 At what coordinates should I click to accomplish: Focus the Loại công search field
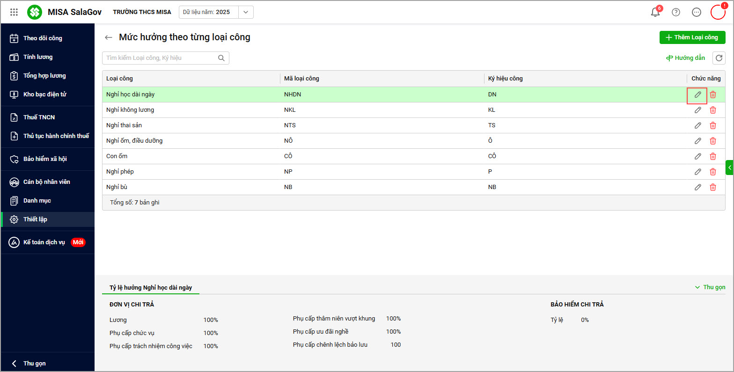pyautogui.click(x=159, y=58)
